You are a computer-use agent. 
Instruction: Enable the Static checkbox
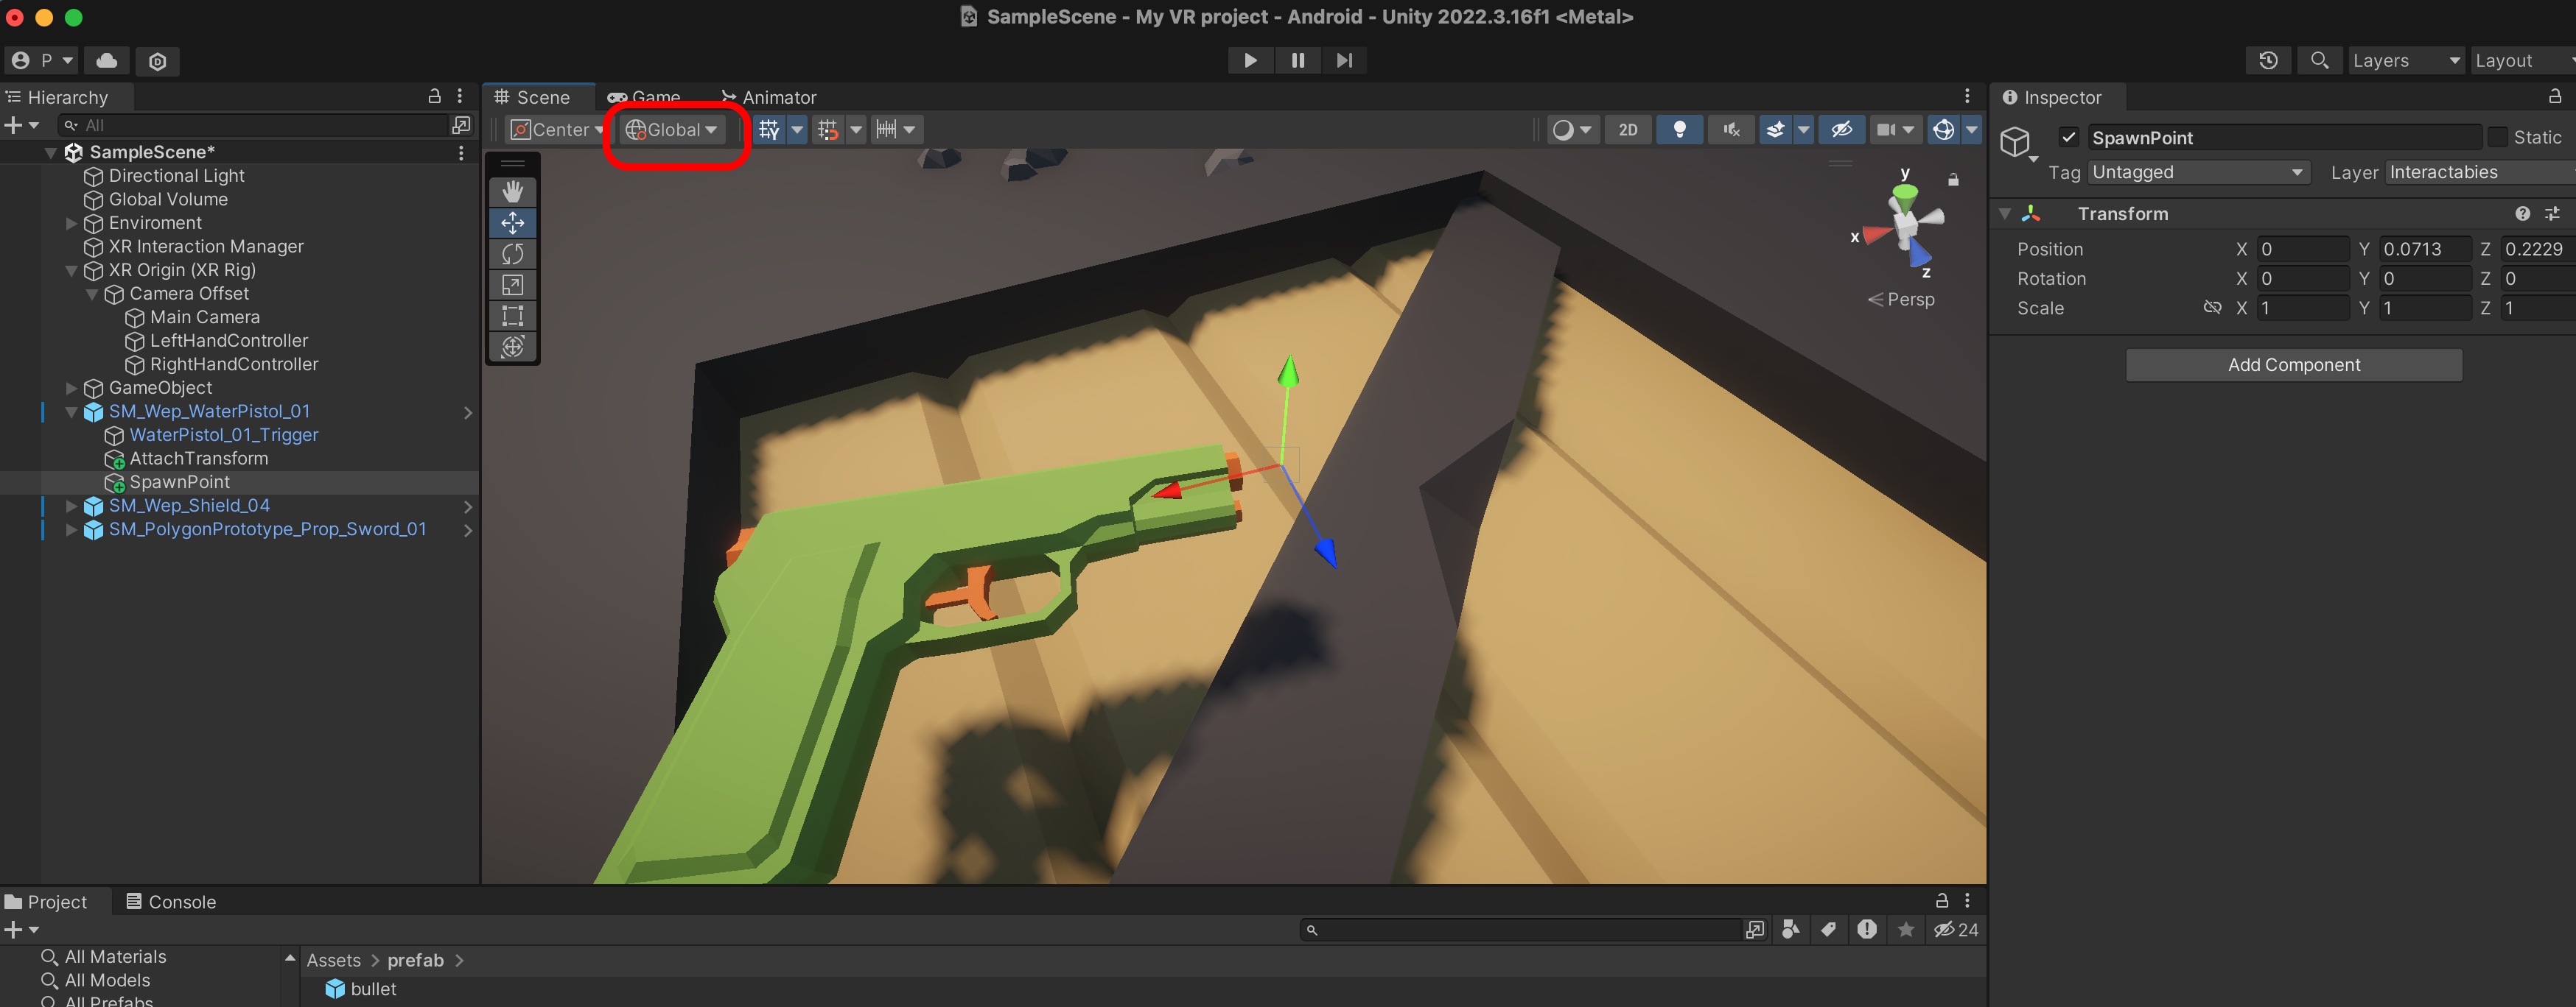click(x=2497, y=137)
